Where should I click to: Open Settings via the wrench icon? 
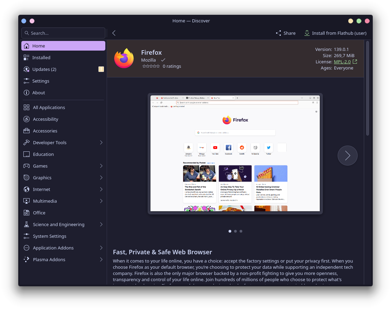point(27,81)
